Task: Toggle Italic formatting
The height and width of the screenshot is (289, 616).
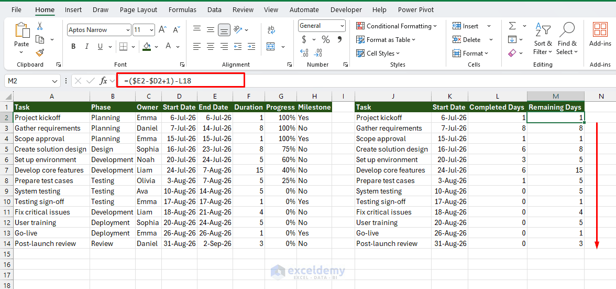Action: click(86, 47)
